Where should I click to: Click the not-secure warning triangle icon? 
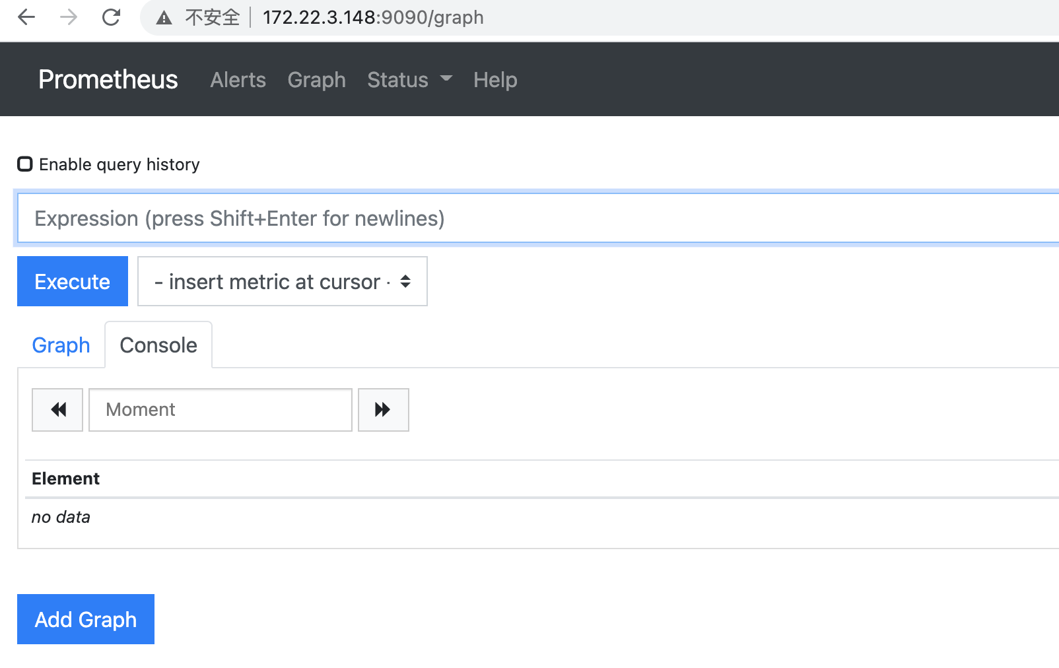164,18
